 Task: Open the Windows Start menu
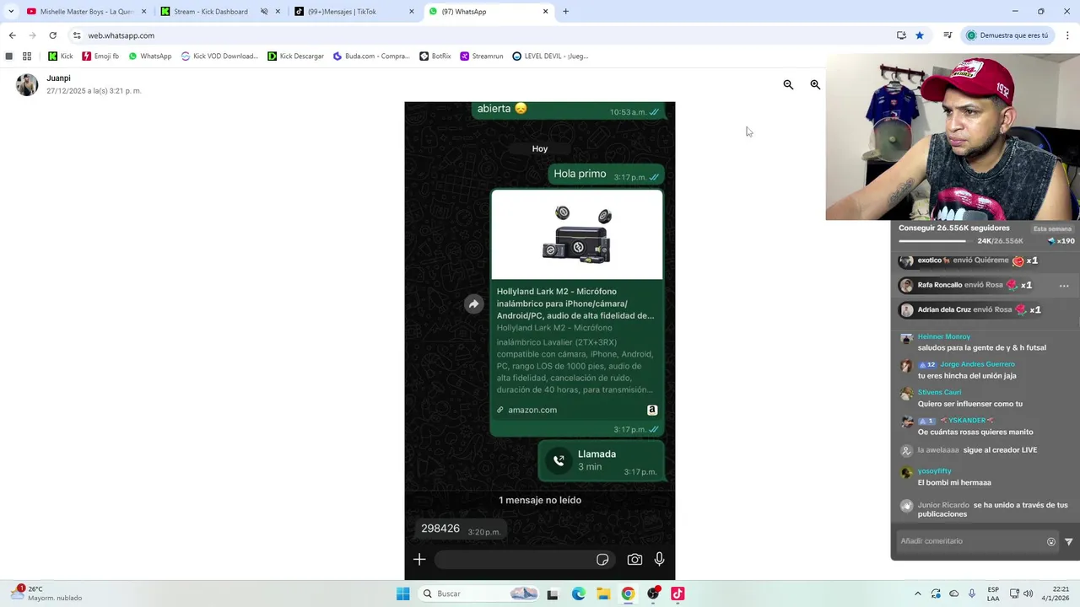pyautogui.click(x=403, y=594)
